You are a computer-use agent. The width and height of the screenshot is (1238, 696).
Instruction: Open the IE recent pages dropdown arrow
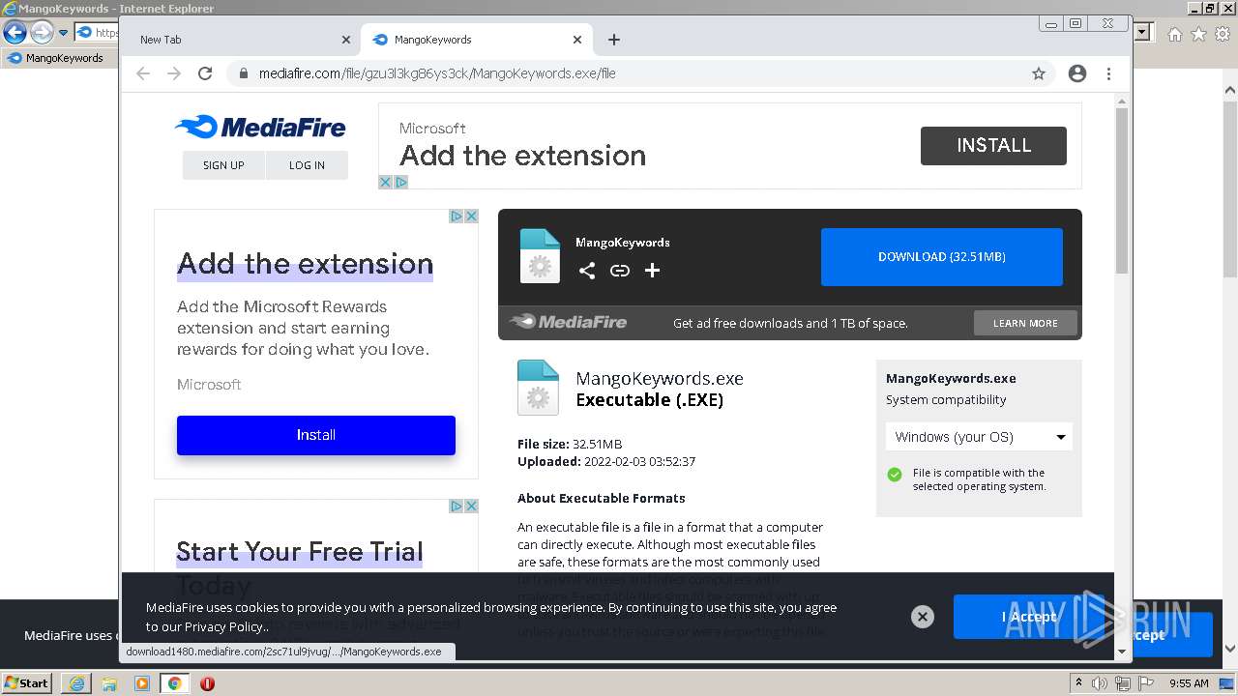(64, 33)
